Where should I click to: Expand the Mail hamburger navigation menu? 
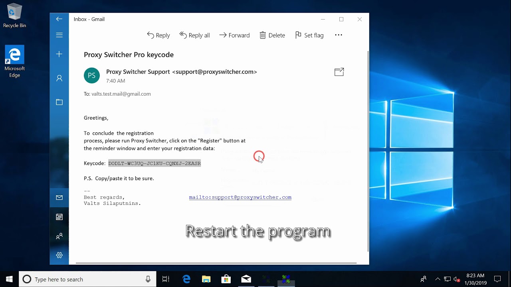click(x=59, y=35)
